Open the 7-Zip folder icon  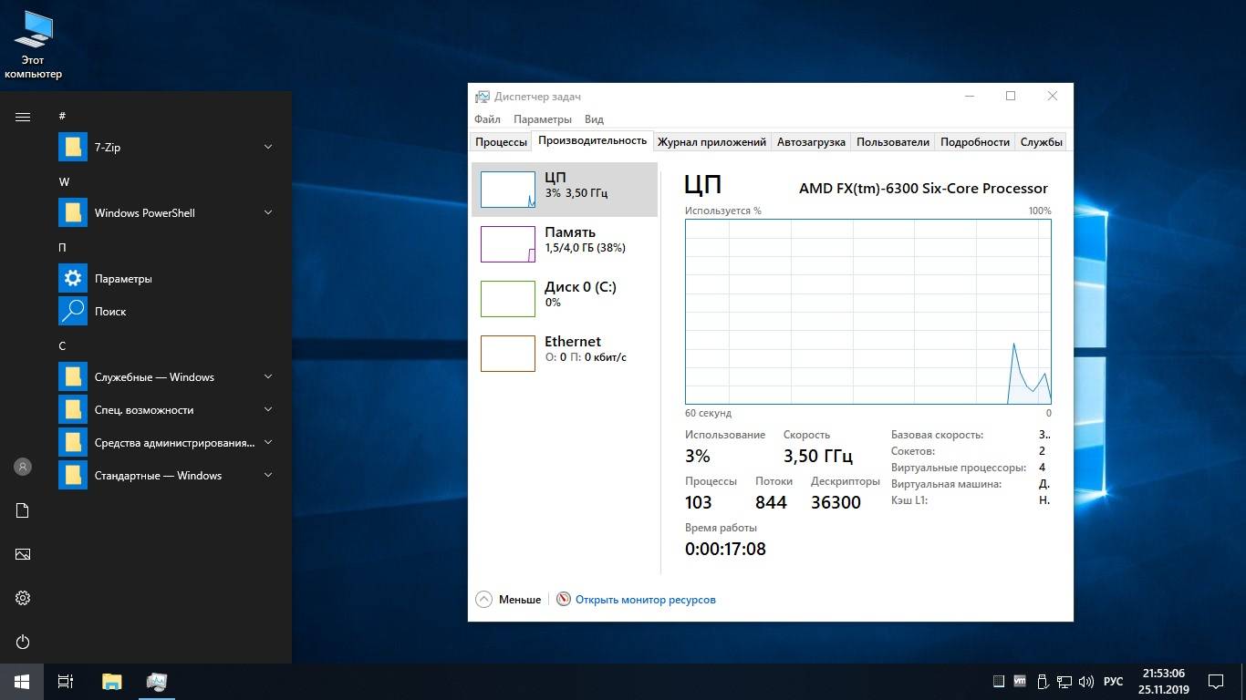[x=73, y=147]
